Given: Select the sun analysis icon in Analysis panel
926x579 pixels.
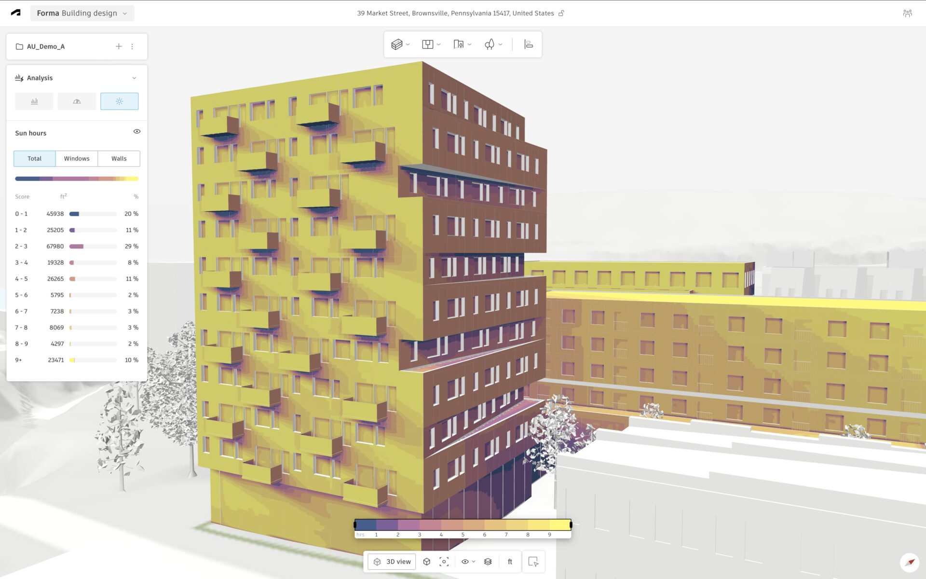Looking at the screenshot, I should click(x=119, y=101).
